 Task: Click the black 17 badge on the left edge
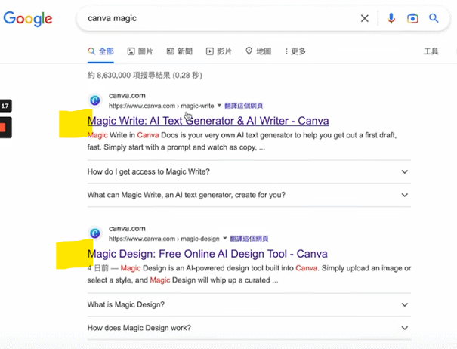point(5,106)
